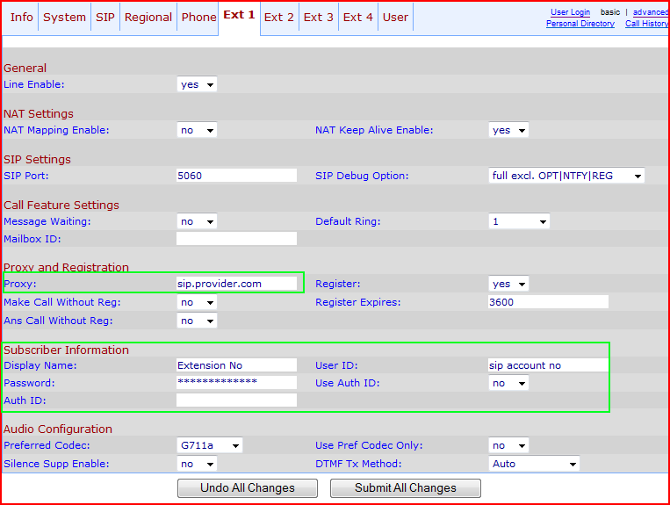The width and height of the screenshot is (670, 505).
Task: Select the Register Expires field
Action: coord(548,302)
